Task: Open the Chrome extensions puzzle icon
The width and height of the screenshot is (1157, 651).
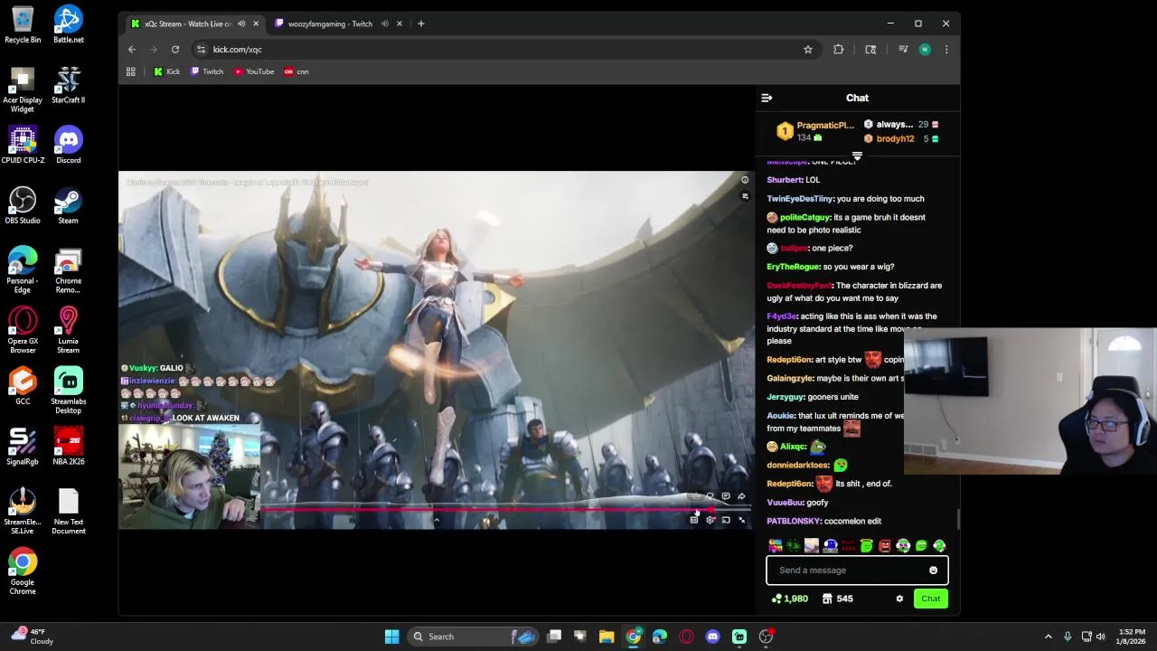Action: click(839, 50)
